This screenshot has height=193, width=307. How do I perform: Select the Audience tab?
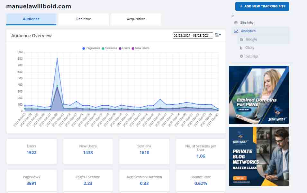(31, 19)
